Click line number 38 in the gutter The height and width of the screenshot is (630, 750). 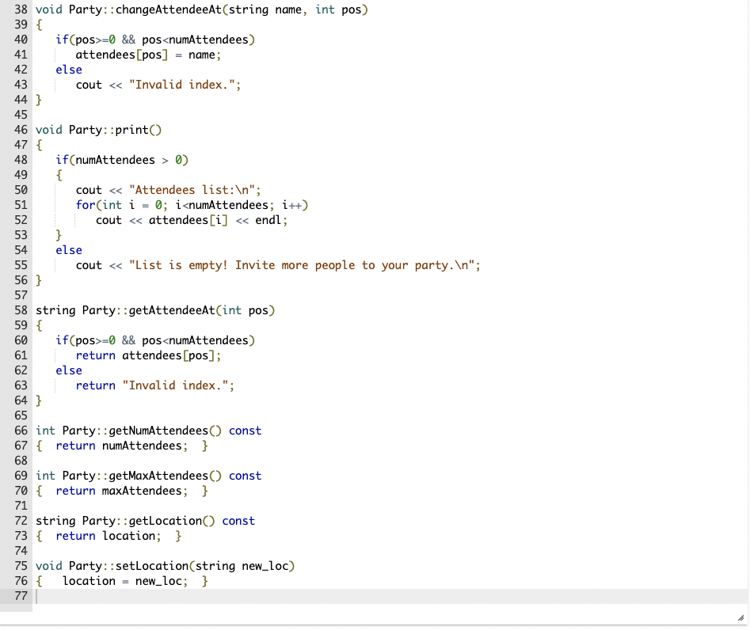click(20, 9)
